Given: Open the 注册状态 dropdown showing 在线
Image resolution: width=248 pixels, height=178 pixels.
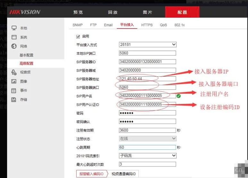Looking at the screenshot, I should [x=147, y=139].
